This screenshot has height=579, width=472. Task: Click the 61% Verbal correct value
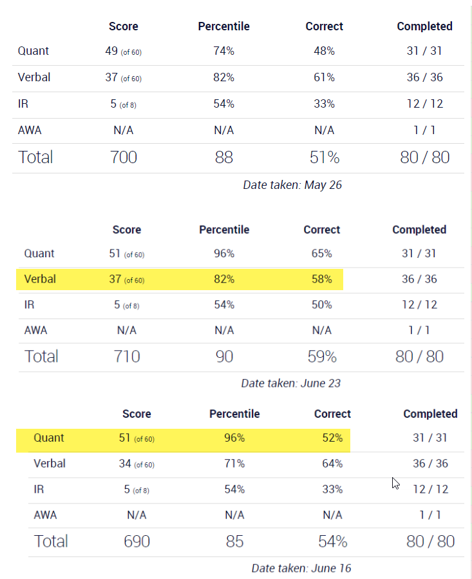pos(324,77)
